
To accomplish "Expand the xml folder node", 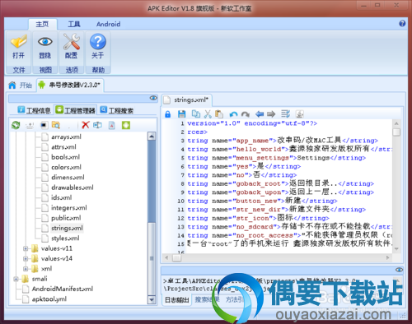I will click(26, 269).
